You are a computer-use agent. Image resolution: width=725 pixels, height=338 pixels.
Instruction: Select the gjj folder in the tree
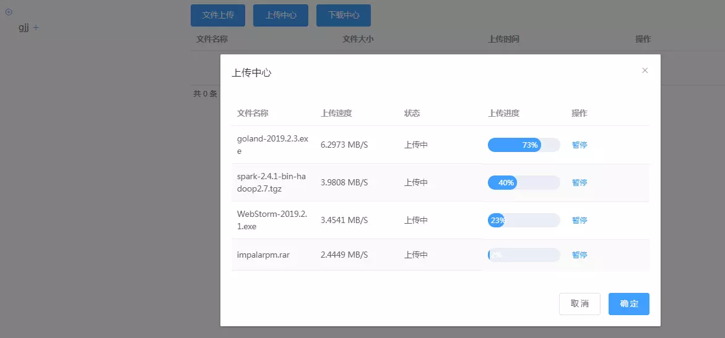click(24, 28)
